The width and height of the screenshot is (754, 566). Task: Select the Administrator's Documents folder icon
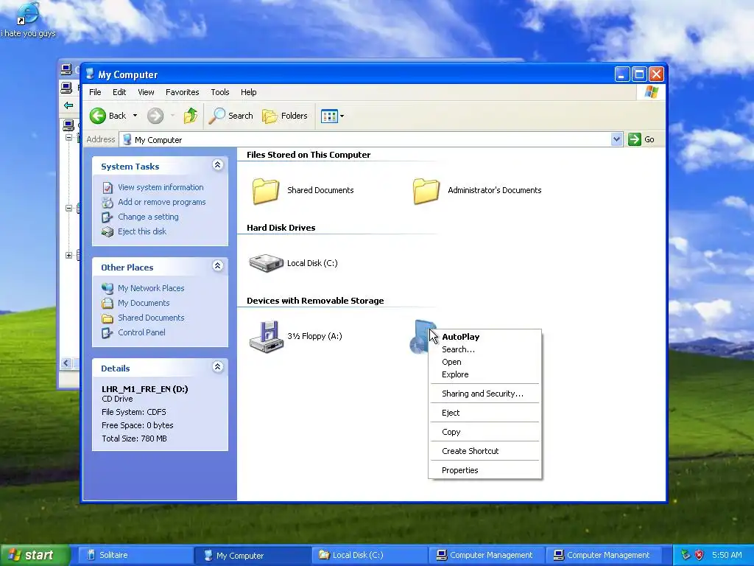tap(426, 191)
